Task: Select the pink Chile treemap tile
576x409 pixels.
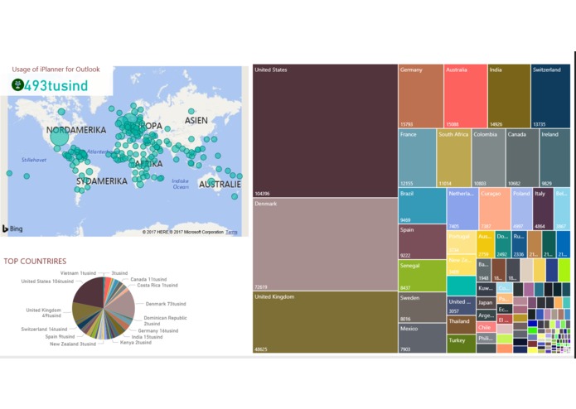Action: coord(486,327)
